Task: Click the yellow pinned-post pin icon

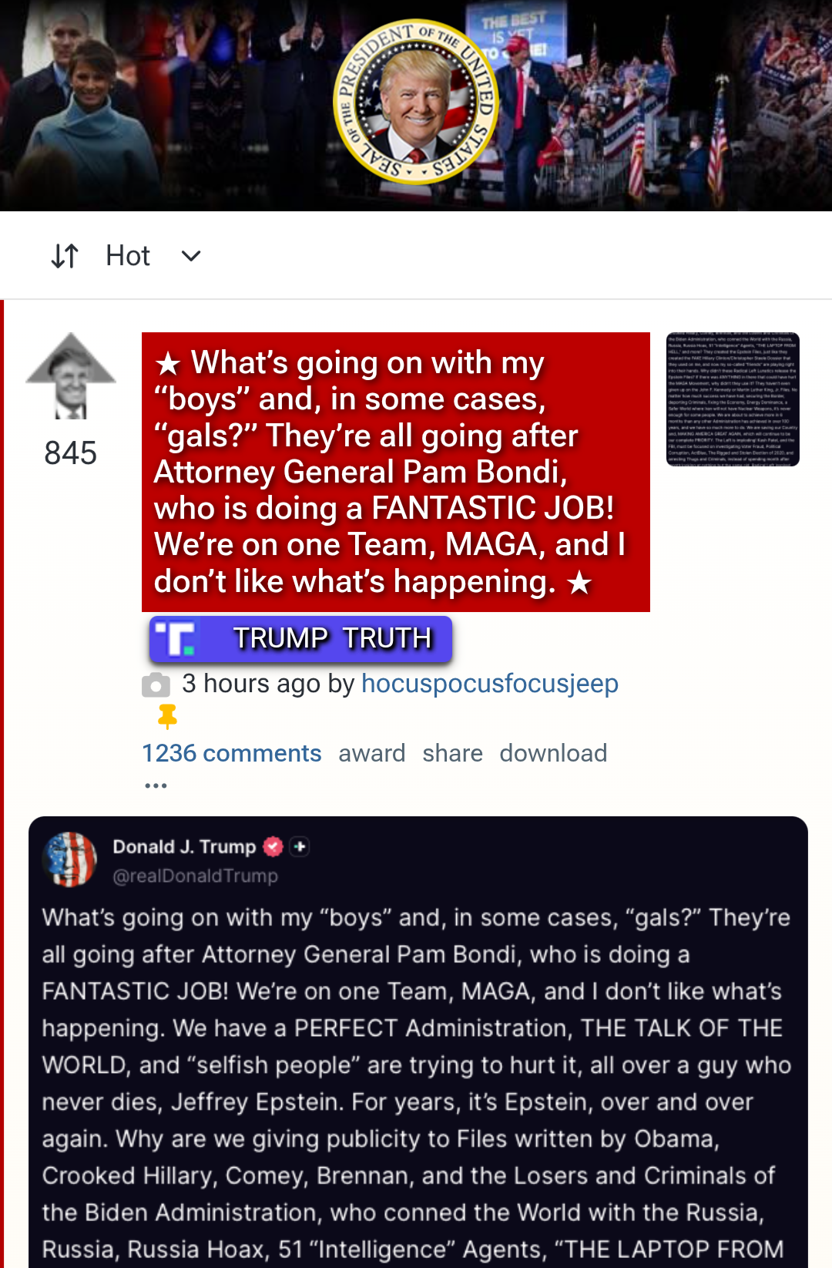Action: tap(167, 716)
